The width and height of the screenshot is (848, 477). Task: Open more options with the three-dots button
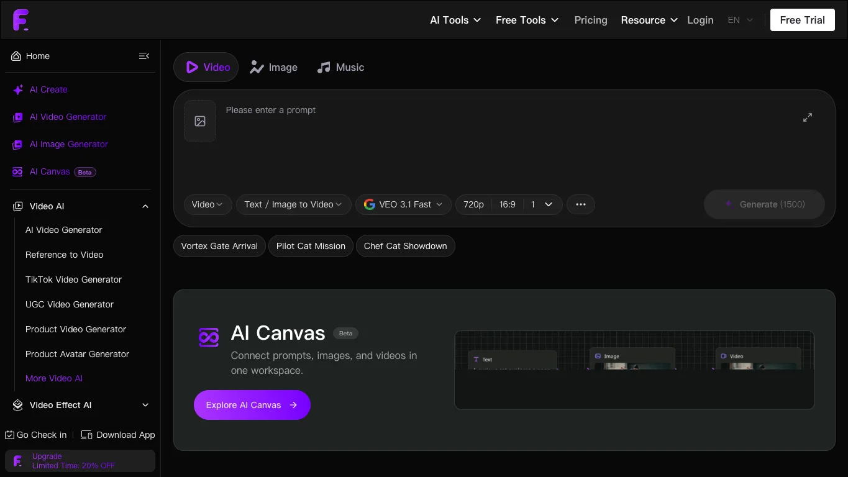point(581,204)
